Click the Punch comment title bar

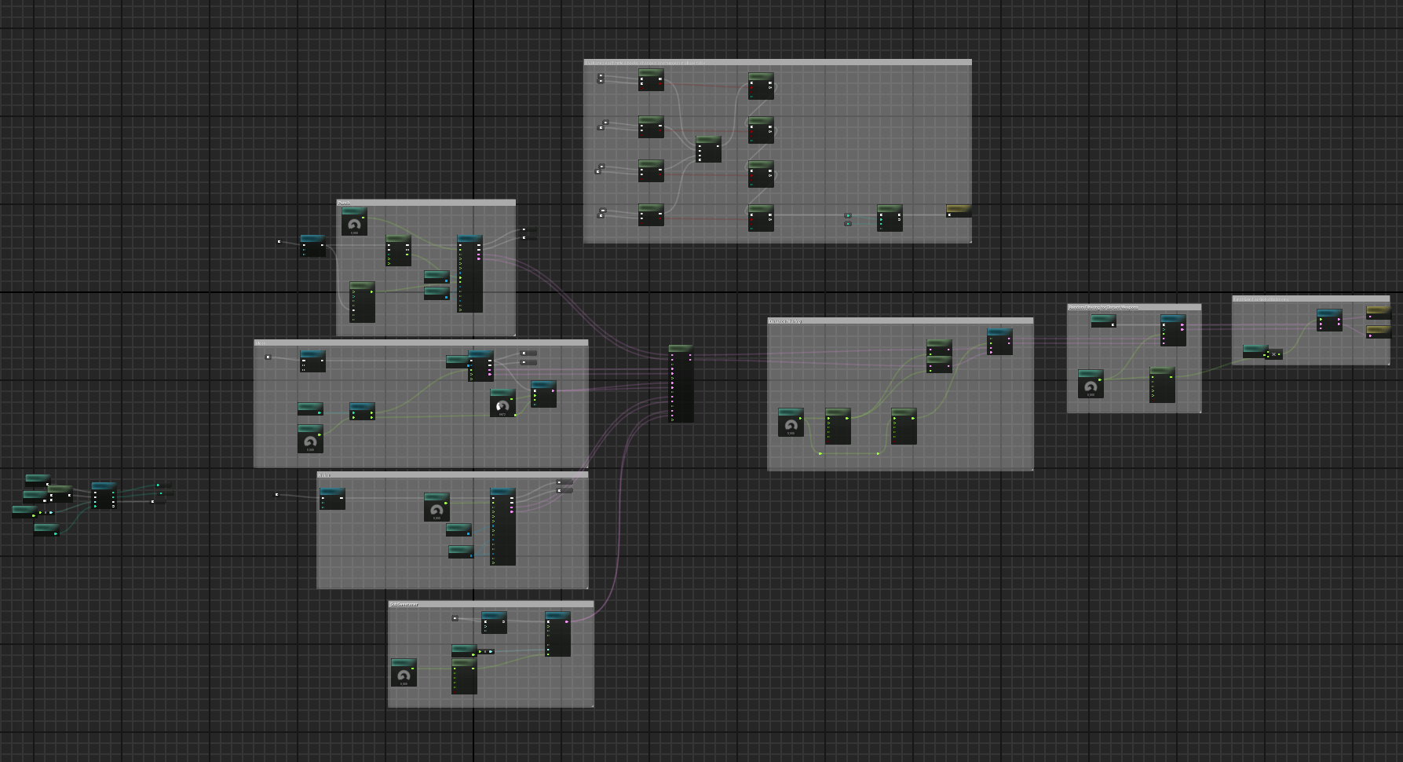pyautogui.click(x=426, y=203)
